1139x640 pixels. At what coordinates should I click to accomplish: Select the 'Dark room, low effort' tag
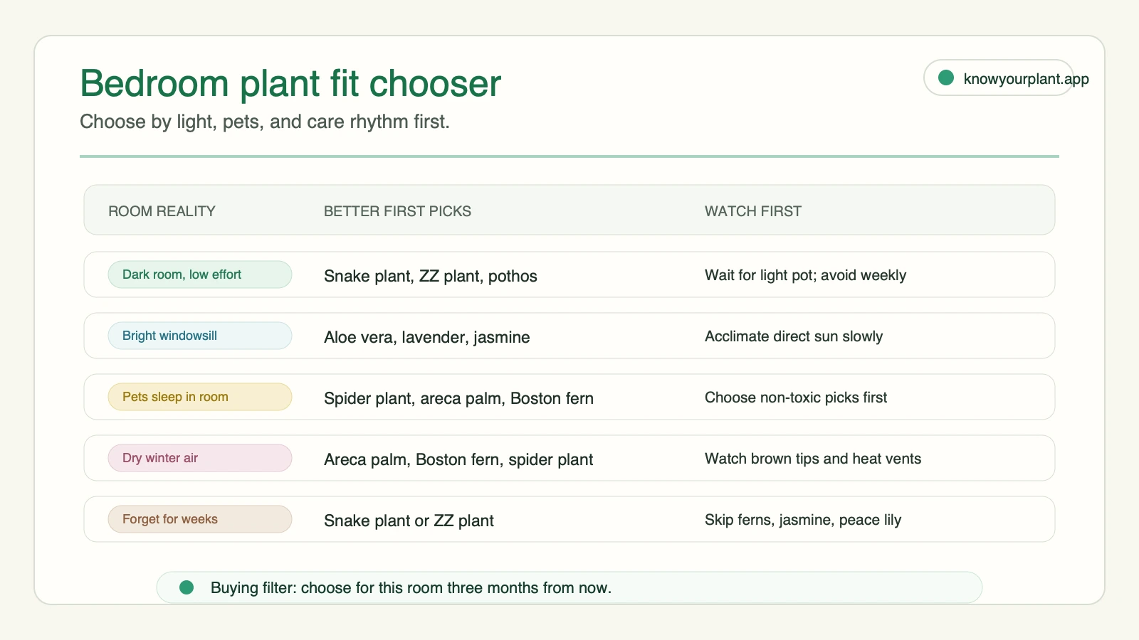coord(200,274)
